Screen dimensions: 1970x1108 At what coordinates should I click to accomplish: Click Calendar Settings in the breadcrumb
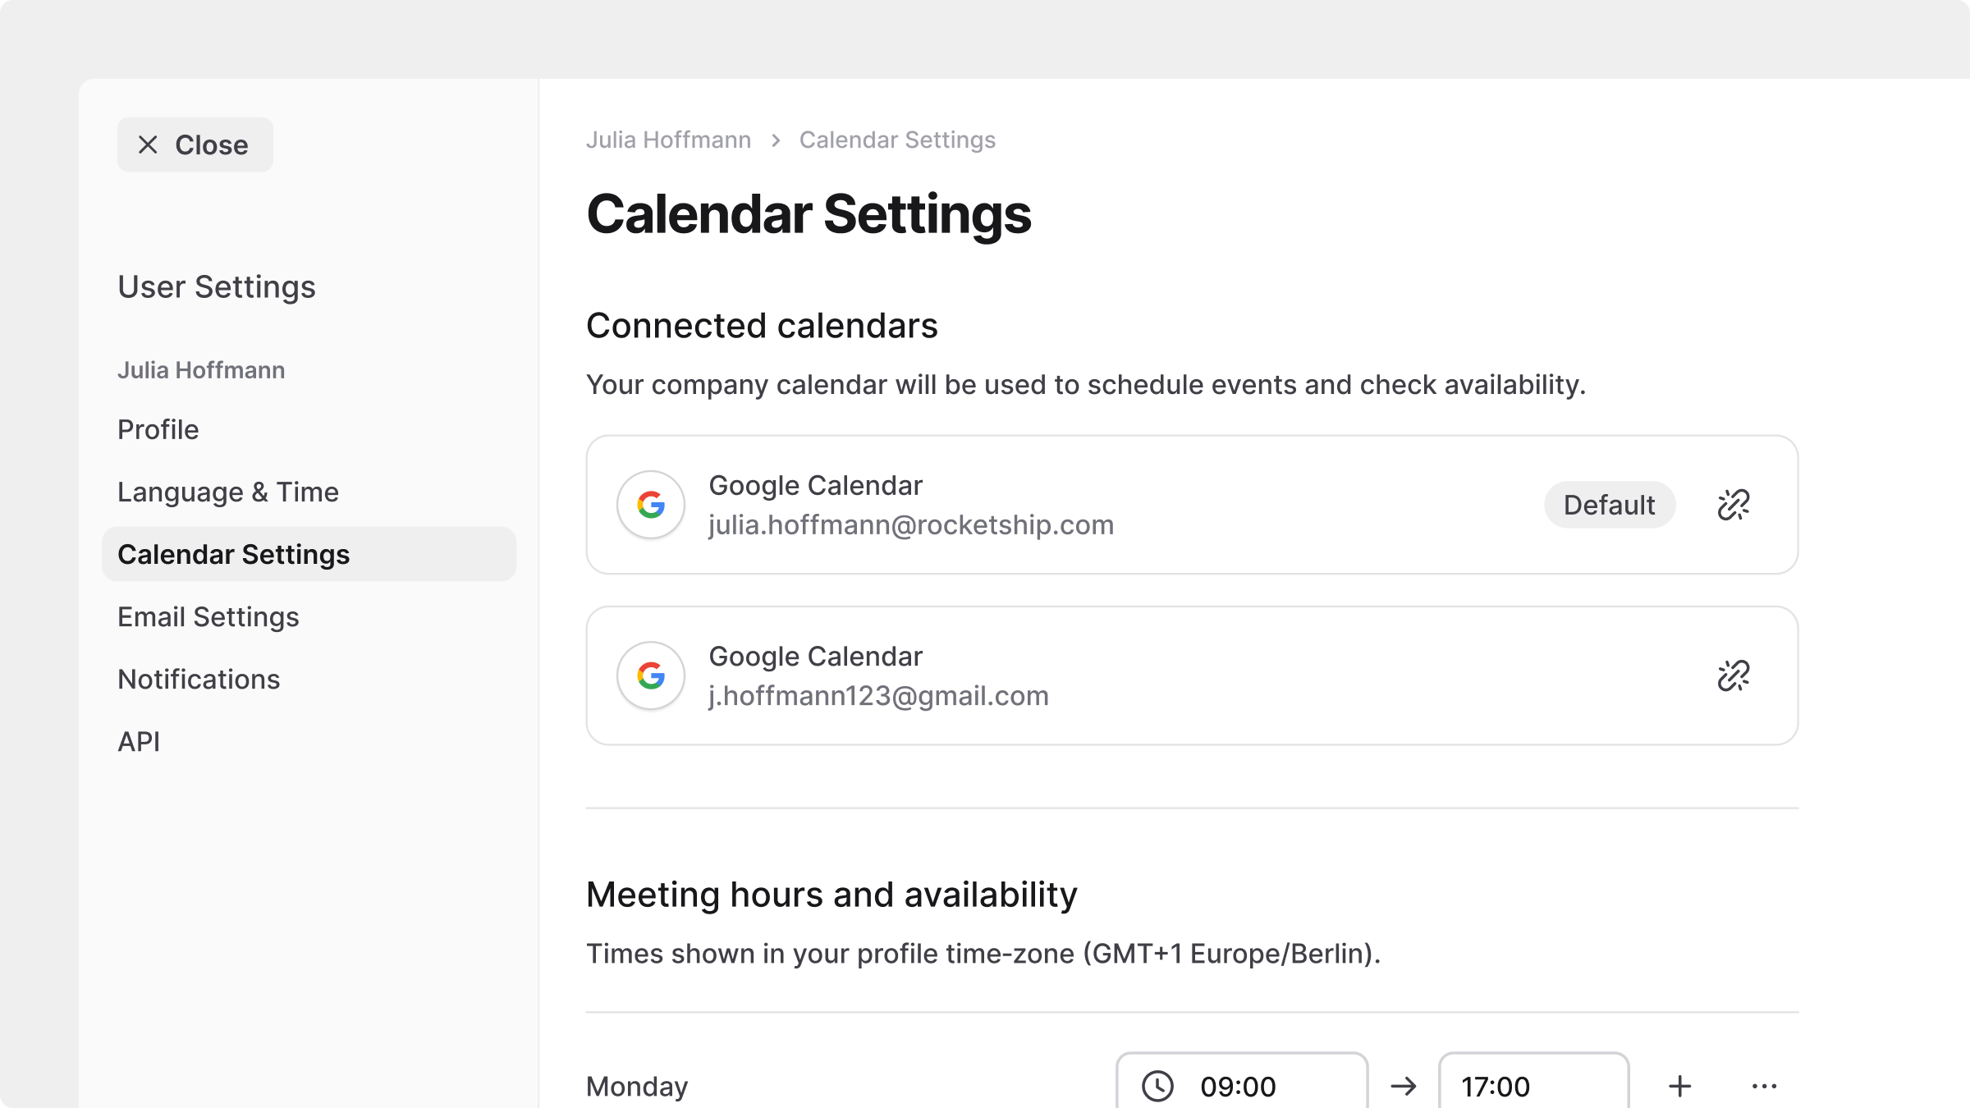pyautogui.click(x=897, y=140)
